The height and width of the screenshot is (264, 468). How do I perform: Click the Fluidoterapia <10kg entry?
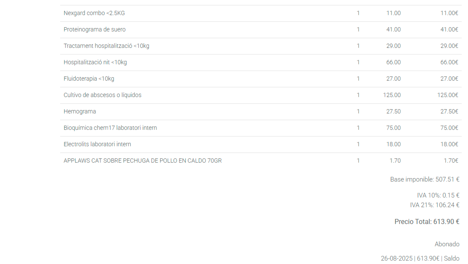coord(89,79)
